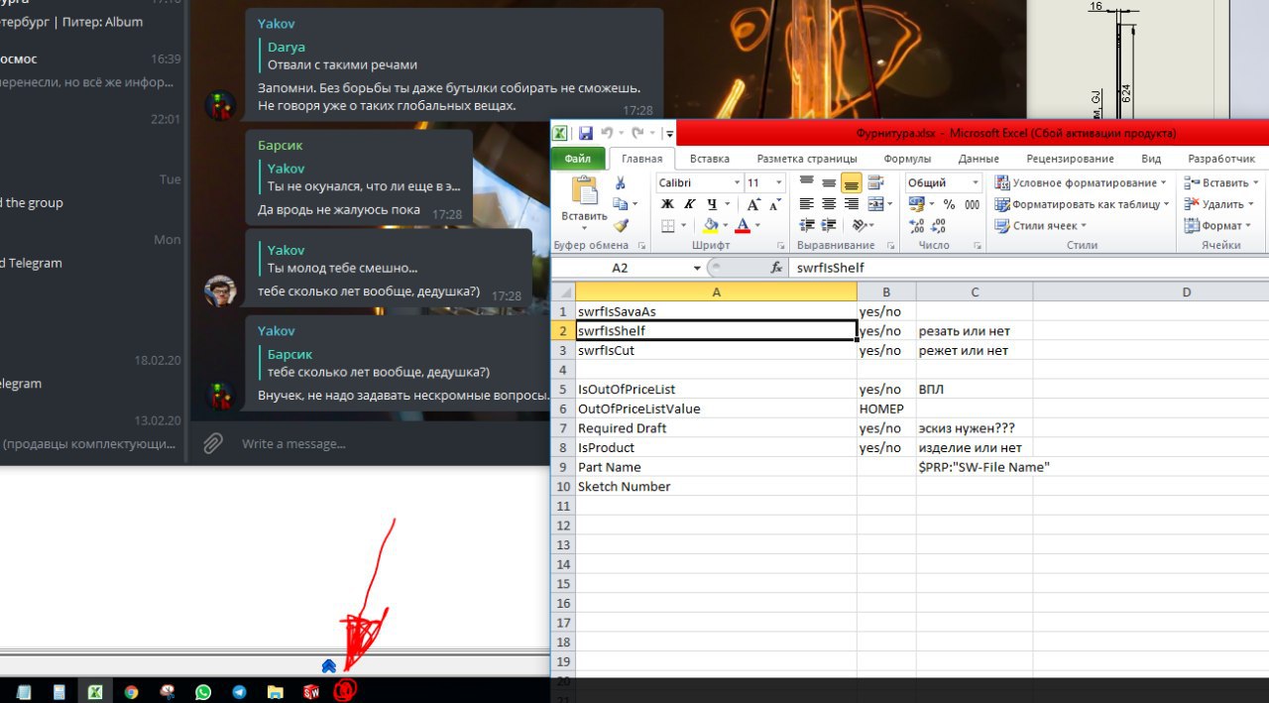Screen dimensions: 1269x703
Task: Open text orientation options
Action: (x=860, y=226)
